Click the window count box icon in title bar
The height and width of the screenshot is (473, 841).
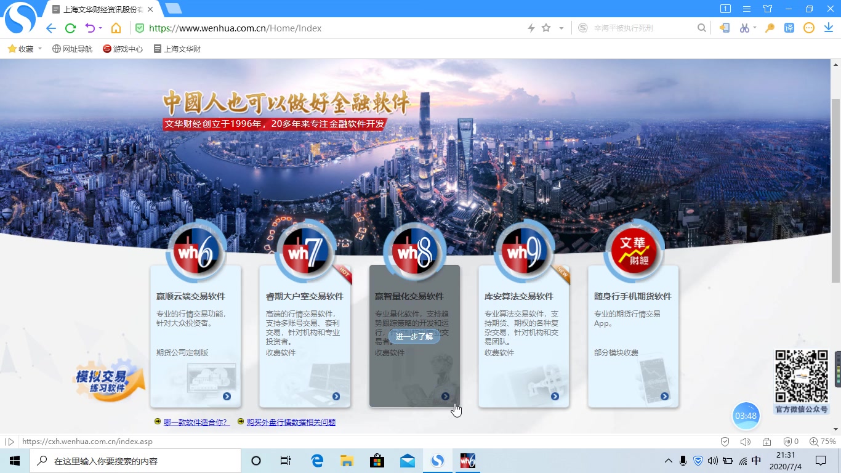tap(725, 9)
